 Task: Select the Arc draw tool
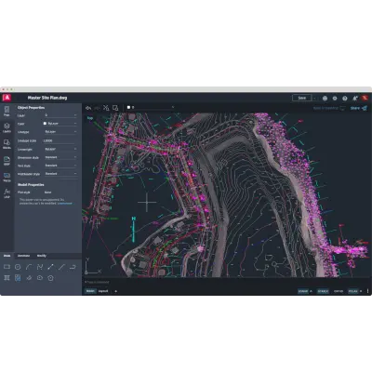(x=29, y=267)
